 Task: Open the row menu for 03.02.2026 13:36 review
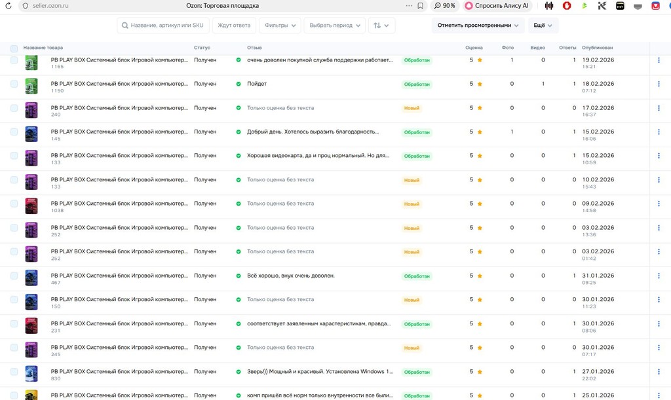pyautogui.click(x=659, y=228)
